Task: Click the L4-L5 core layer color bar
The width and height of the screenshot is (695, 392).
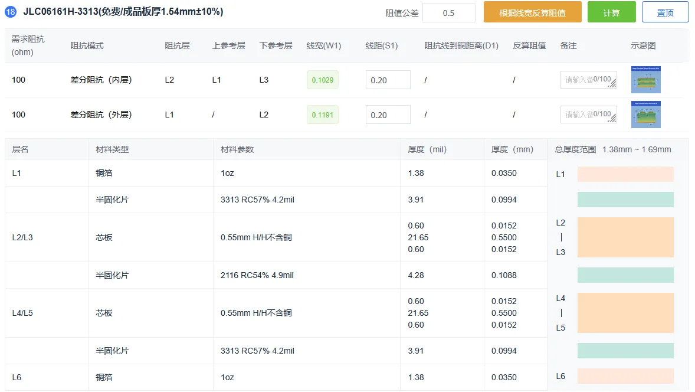Action: 625,313
